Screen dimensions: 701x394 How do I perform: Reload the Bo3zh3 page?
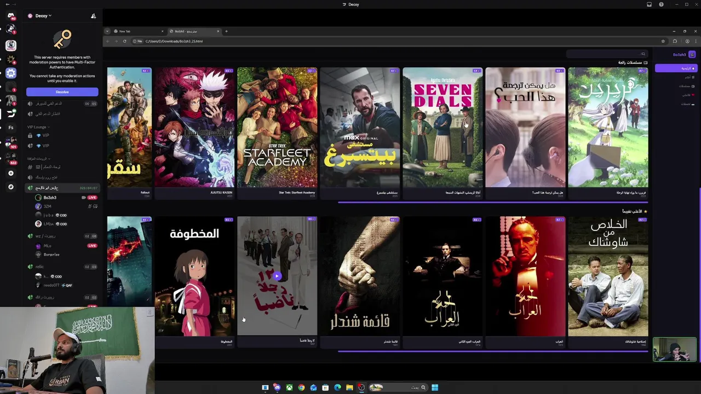[x=124, y=41]
